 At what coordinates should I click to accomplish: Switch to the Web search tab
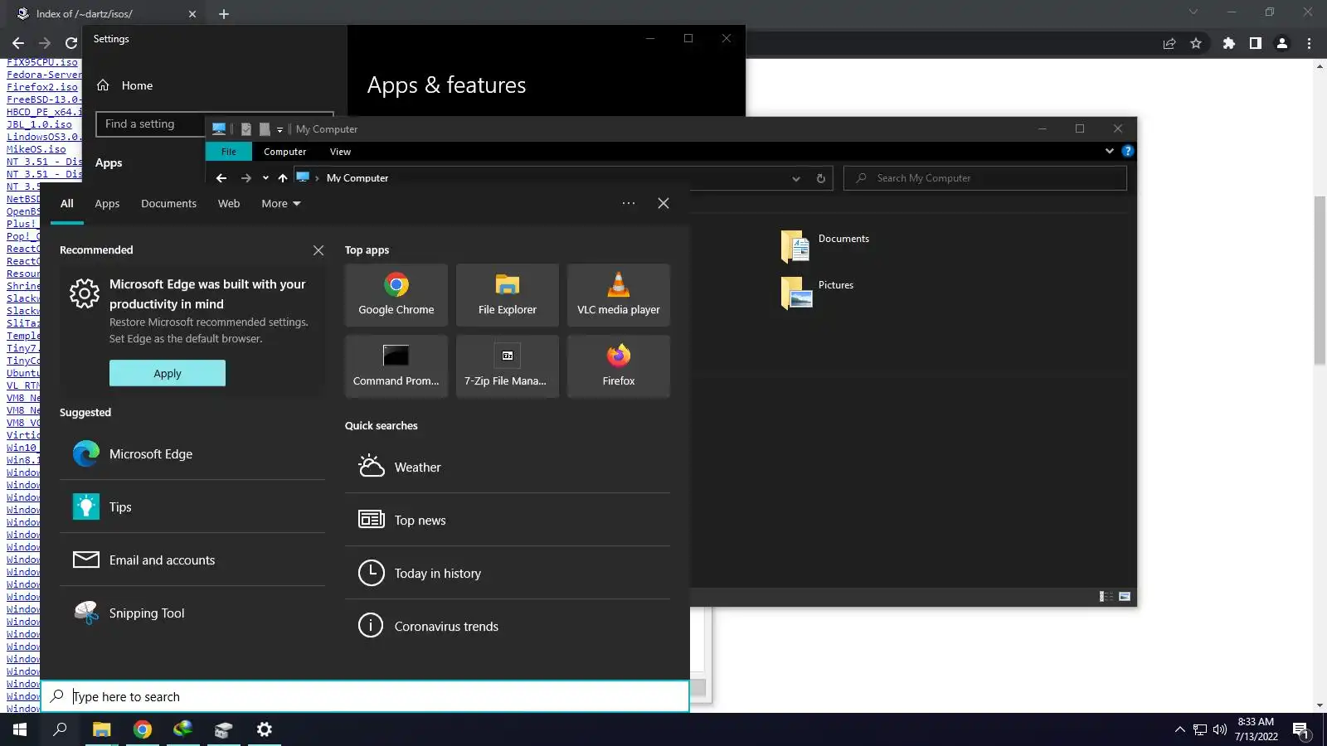pyautogui.click(x=229, y=204)
